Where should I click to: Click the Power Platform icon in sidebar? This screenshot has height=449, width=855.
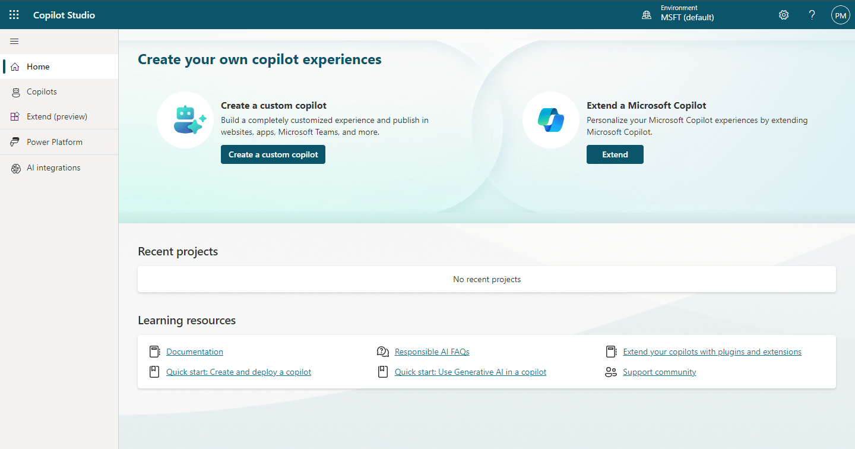click(x=15, y=143)
